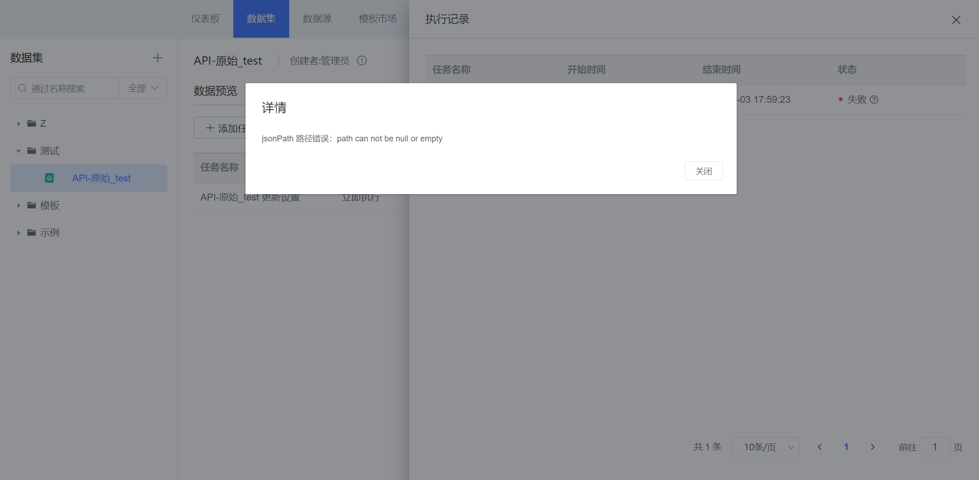This screenshot has width=979, height=480.
Task: Open the 10条/页 page size dropdown
Action: (766, 447)
